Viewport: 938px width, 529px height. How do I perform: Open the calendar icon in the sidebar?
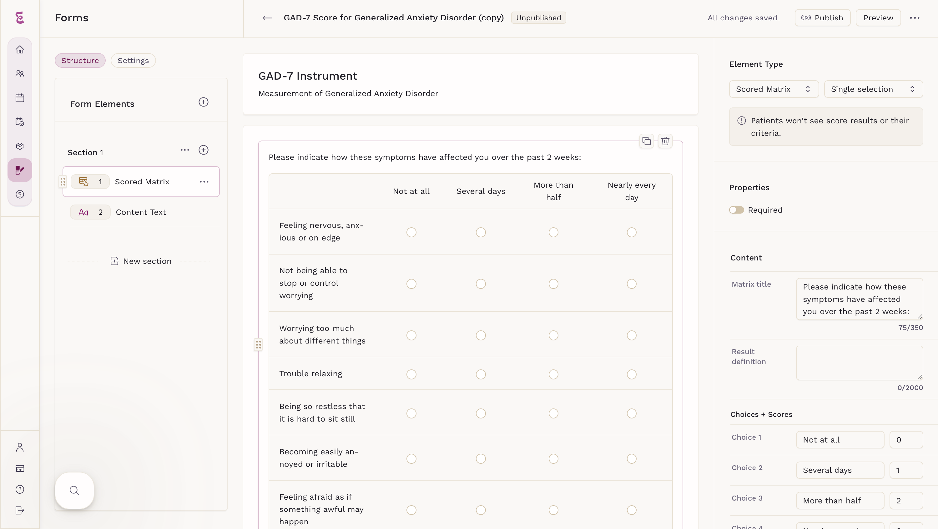tap(20, 98)
